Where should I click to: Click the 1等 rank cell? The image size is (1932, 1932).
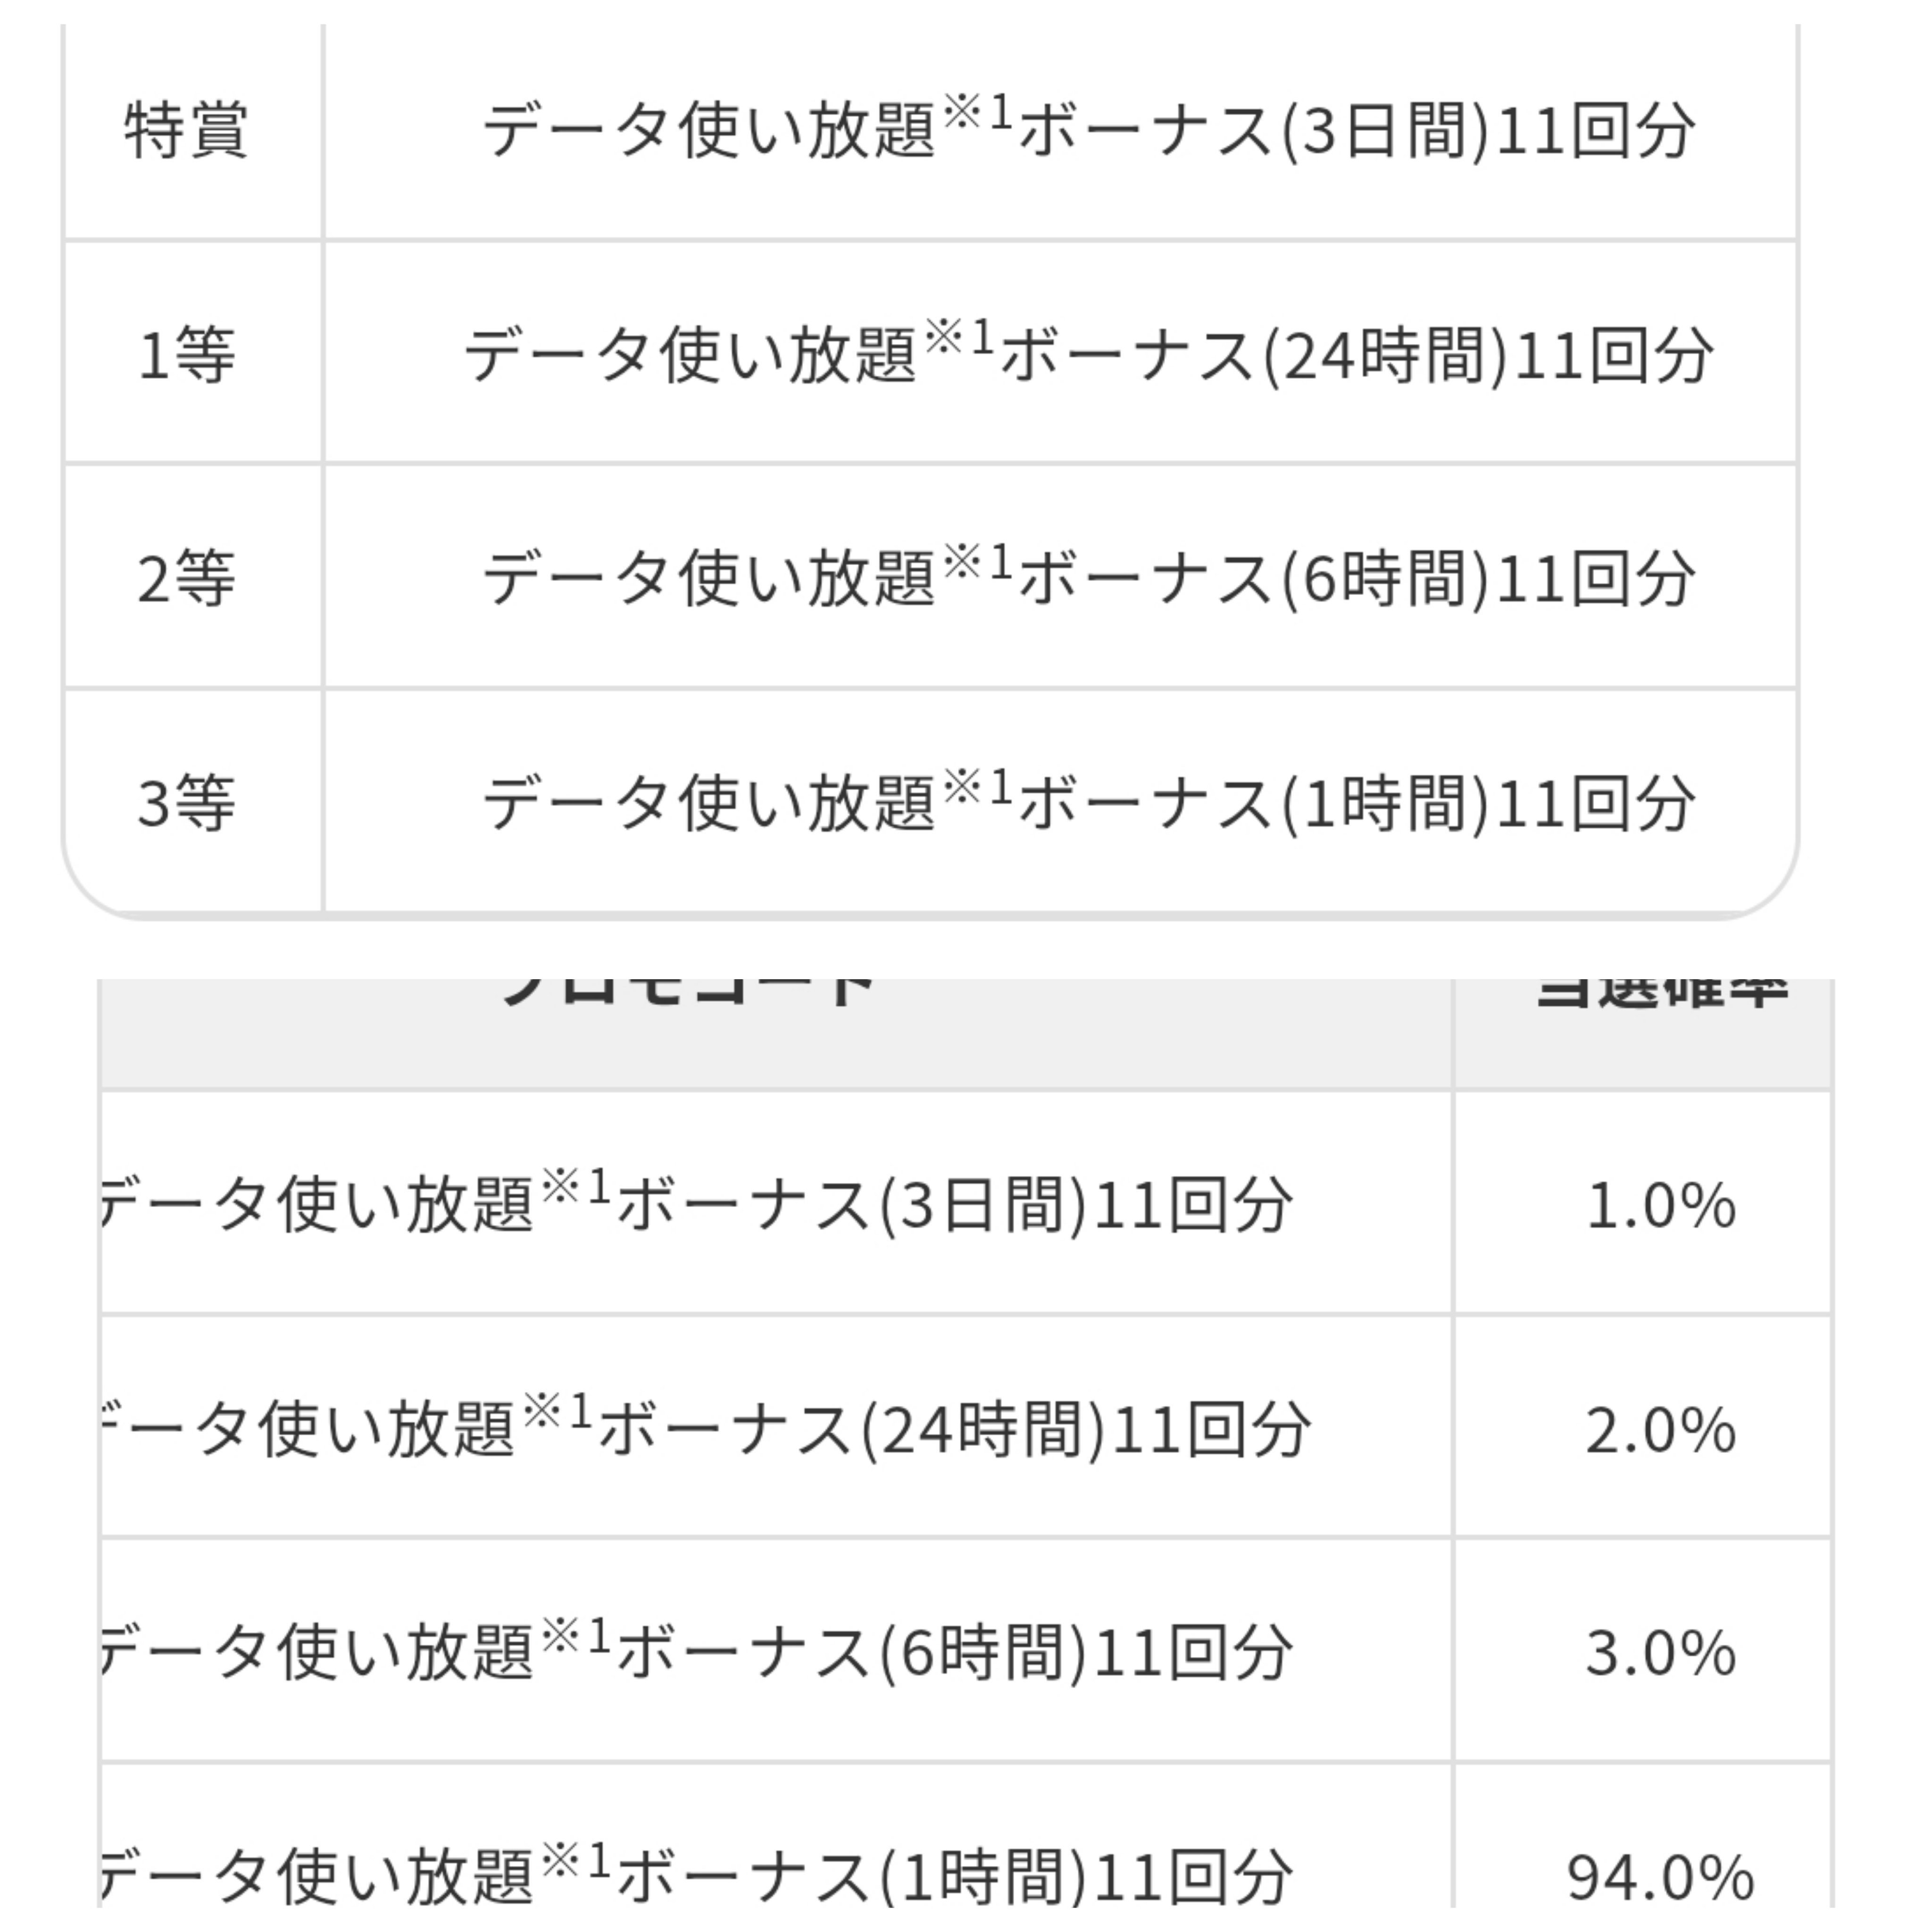(187, 355)
